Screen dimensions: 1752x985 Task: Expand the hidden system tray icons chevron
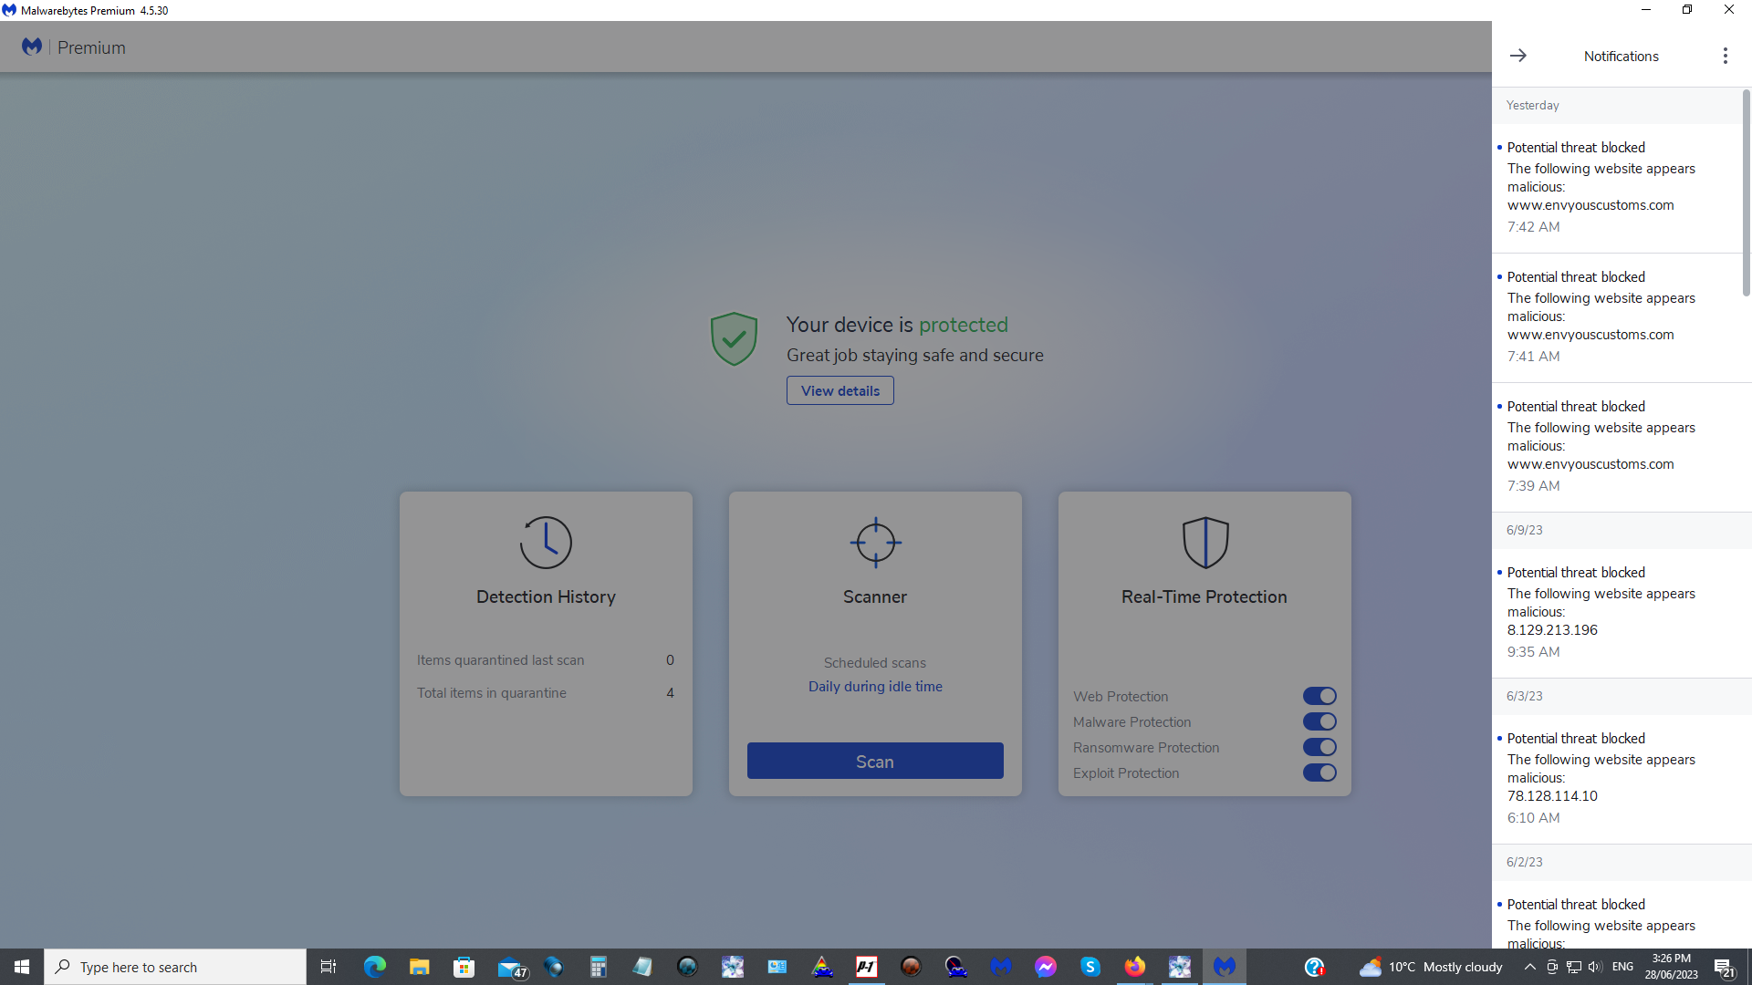pyautogui.click(x=1529, y=967)
